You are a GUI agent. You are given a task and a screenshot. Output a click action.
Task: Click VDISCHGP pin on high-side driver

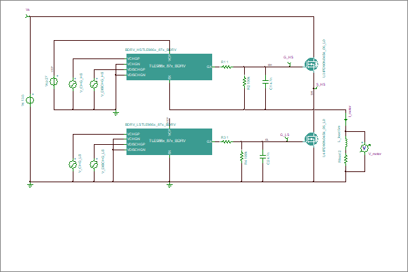tap(136, 69)
